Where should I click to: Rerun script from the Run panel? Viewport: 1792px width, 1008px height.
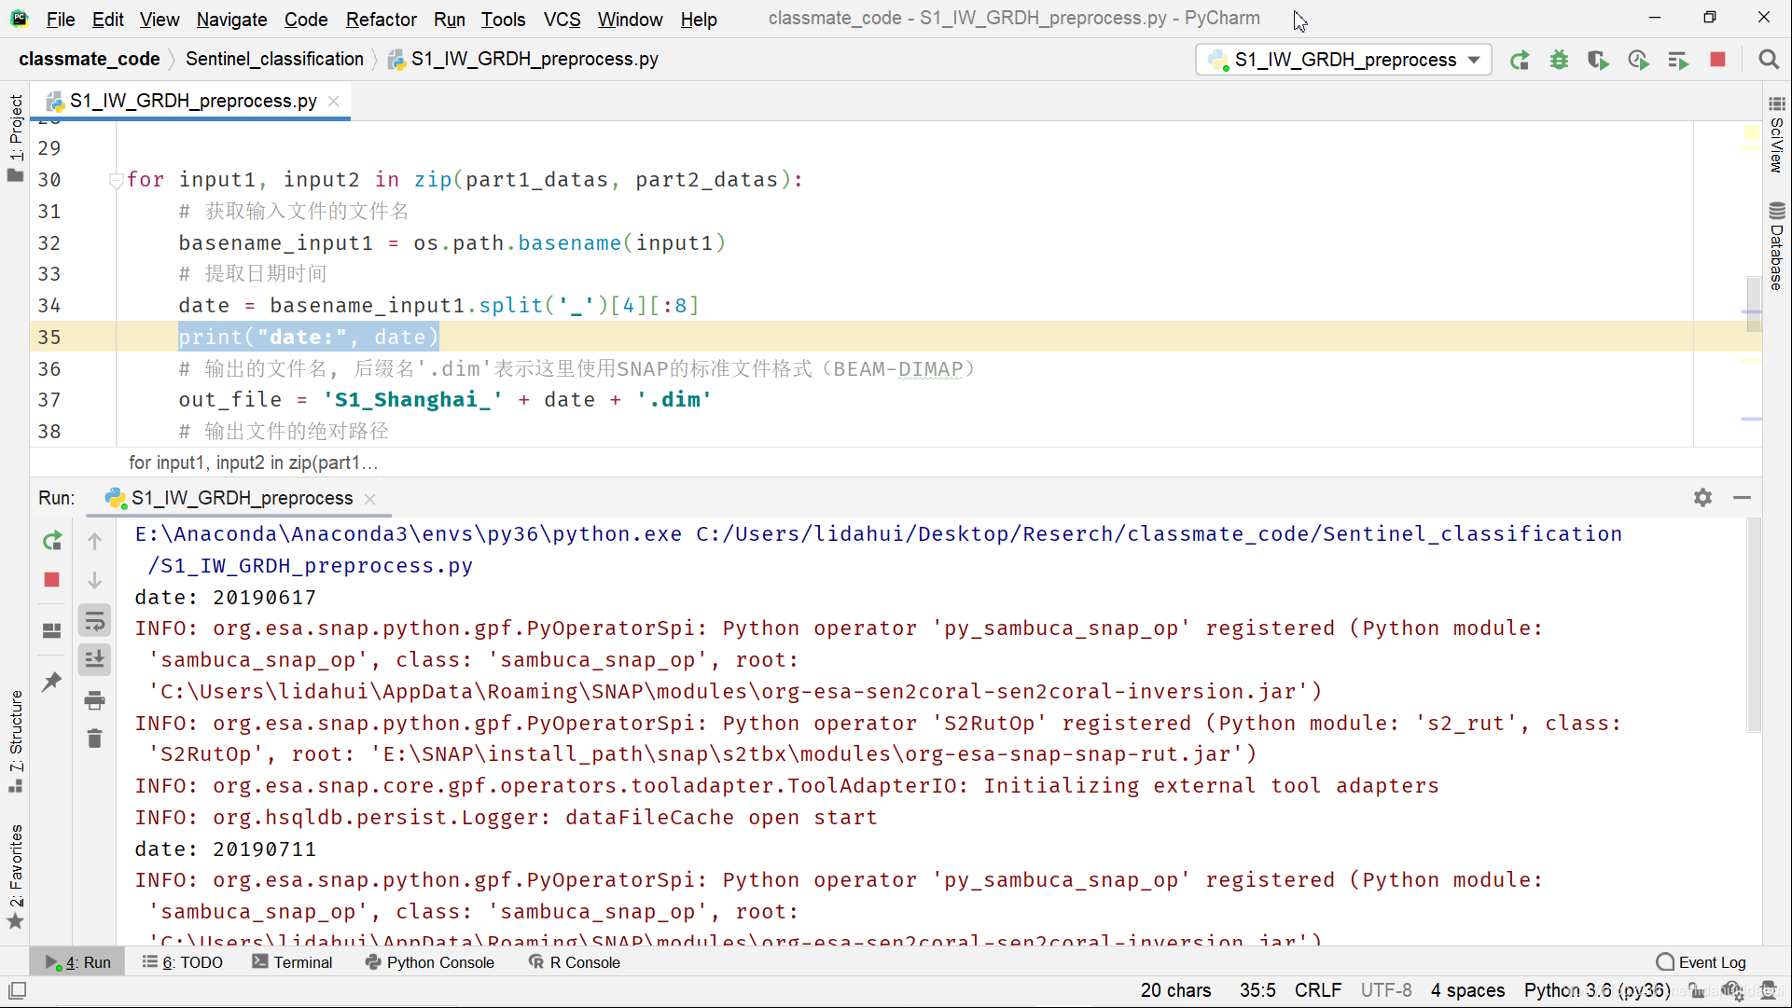pos(52,541)
